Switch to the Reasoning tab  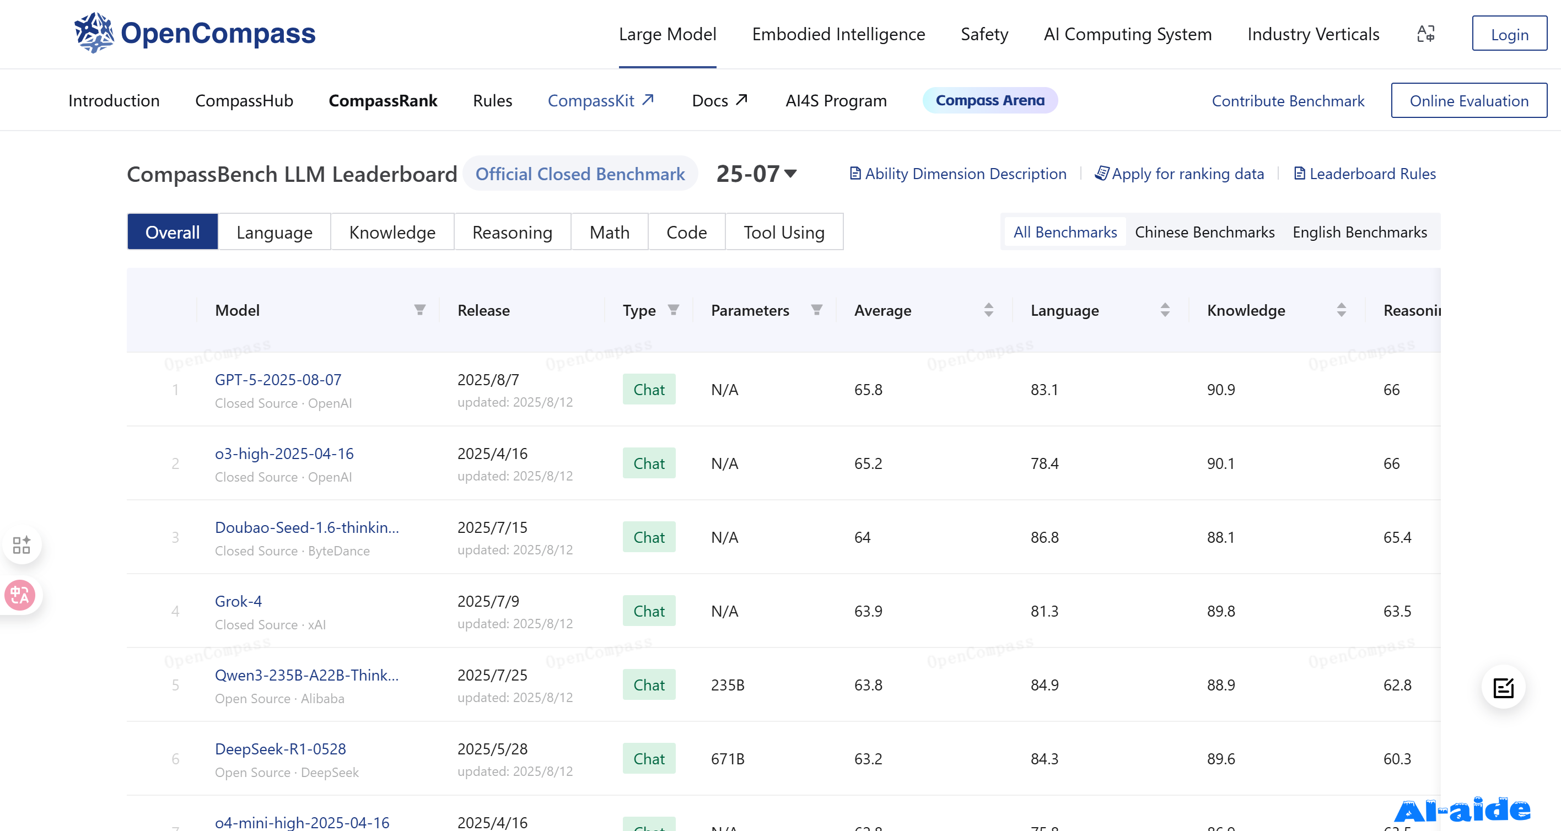(512, 232)
